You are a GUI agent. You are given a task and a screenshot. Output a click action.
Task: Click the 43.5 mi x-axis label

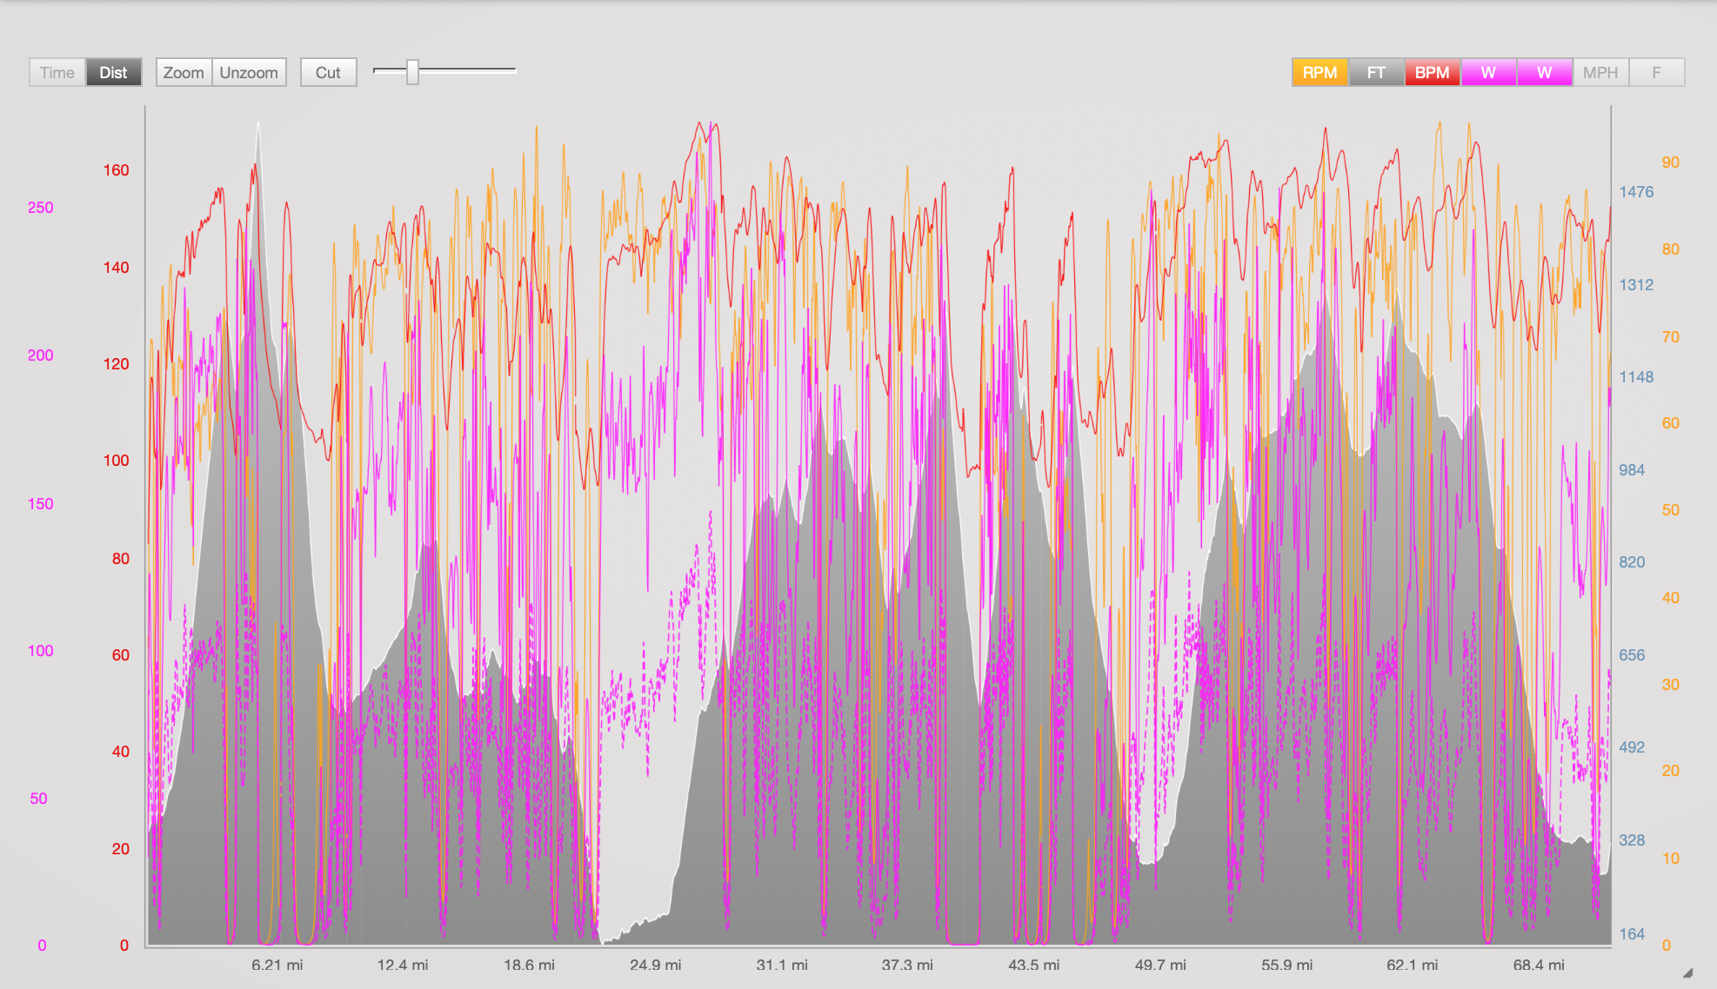click(x=1033, y=965)
